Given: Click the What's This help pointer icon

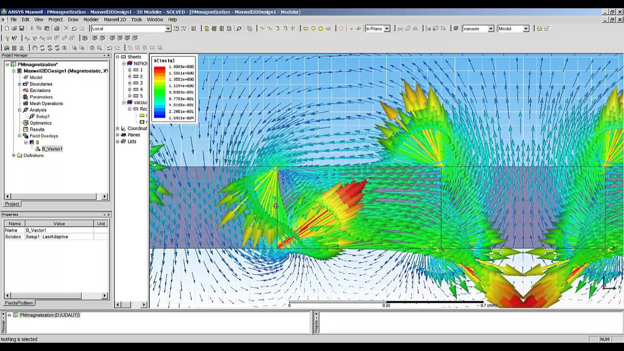Looking at the screenshot, I should coord(14,38).
